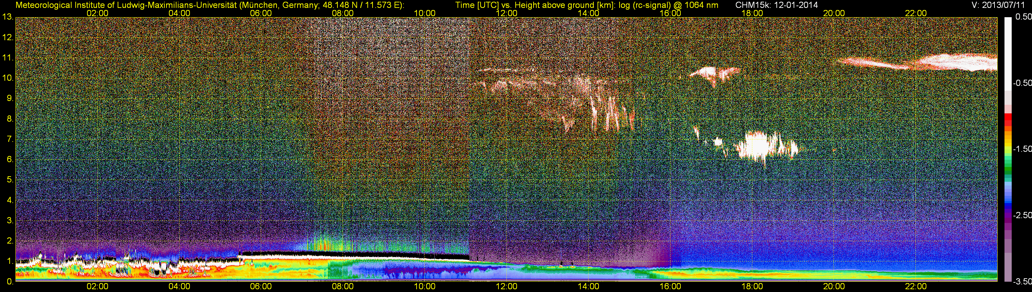The width and height of the screenshot is (1032, 292).
Task: Click the colorbar value '-1.50'
Action: click(1022, 149)
